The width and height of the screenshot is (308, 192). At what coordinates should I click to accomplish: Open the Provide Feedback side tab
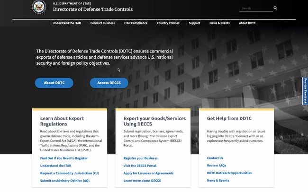pyautogui.click(x=305, y=91)
